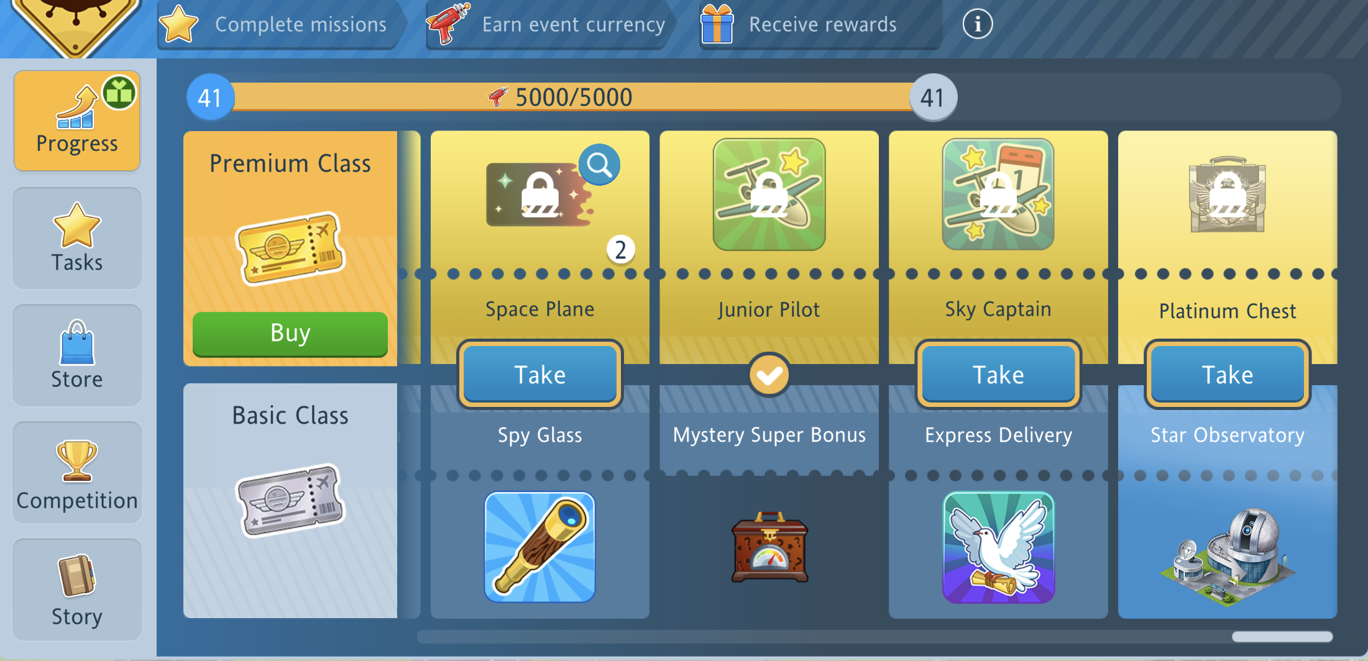The width and height of the screenshot is (1368, 661).
Task: Select the Express Delivery dove icon
Action: pyautogui.click(x=998, y=547)
